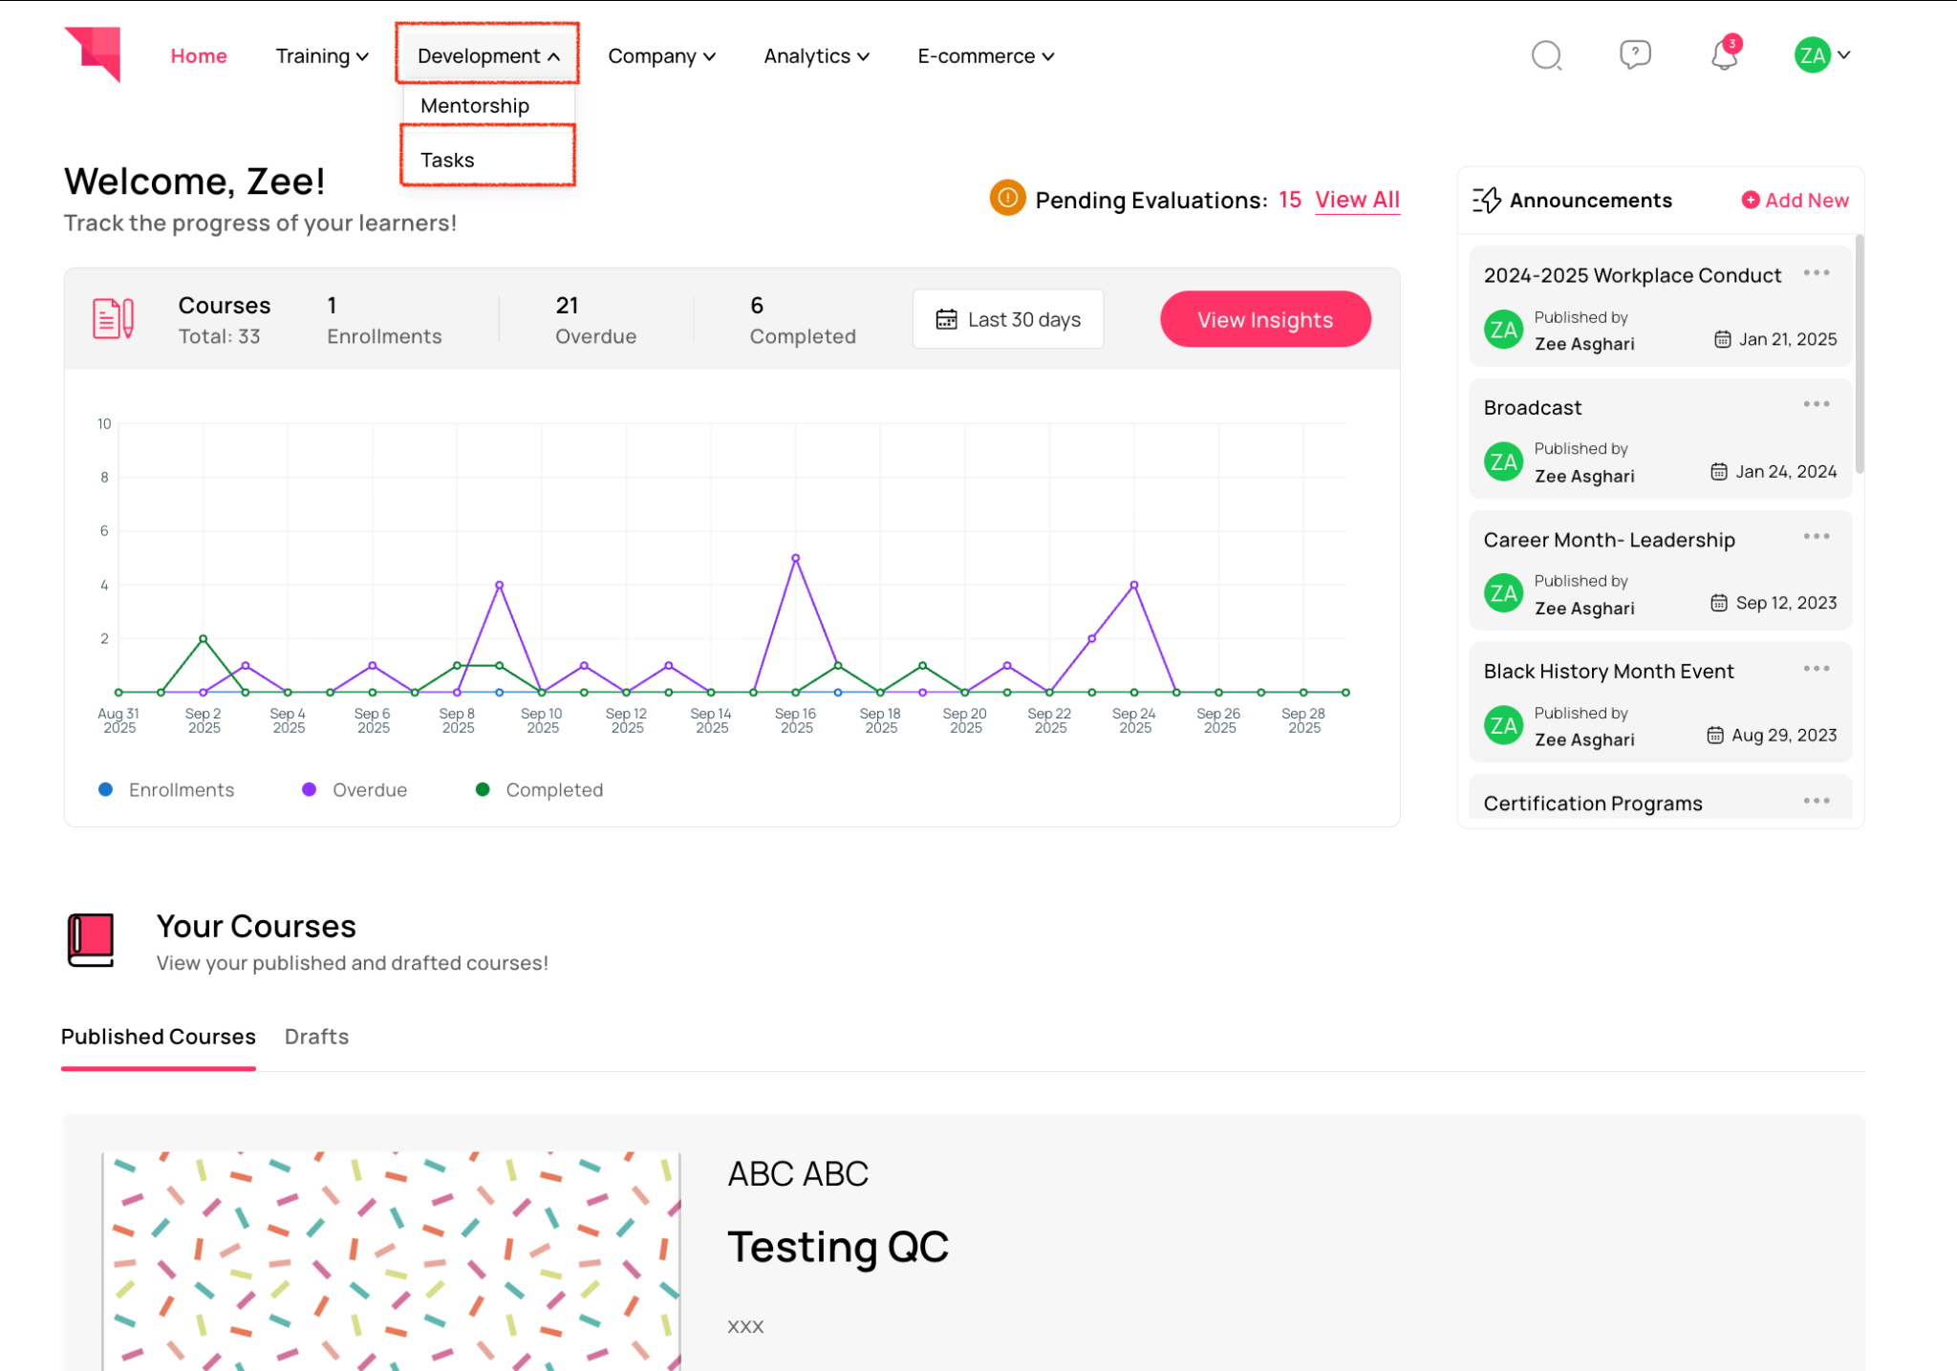Open options for Broadcast announcement

[1816, 404]
